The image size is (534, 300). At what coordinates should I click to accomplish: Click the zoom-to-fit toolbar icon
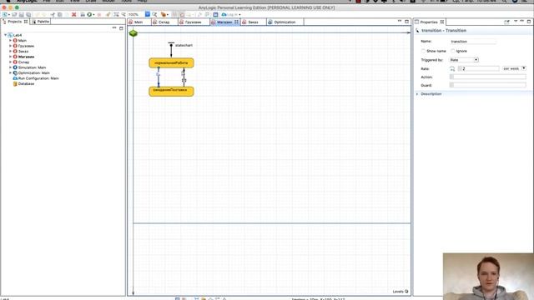(x=116, y=15)
